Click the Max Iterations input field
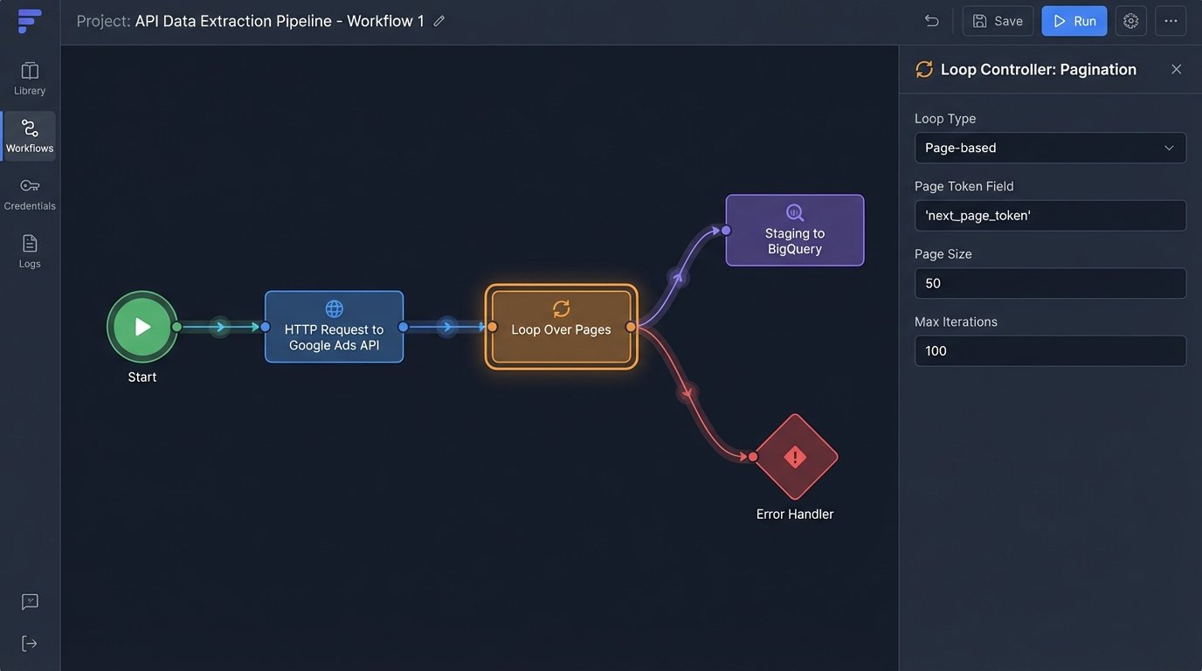The image size is (1202, 671). pyautogui.click(x=1049, y=350)
